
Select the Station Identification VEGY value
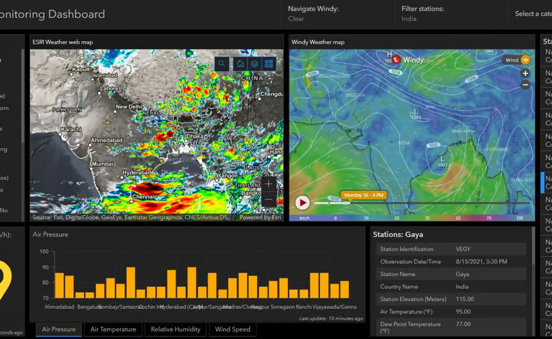pos(463,249)
